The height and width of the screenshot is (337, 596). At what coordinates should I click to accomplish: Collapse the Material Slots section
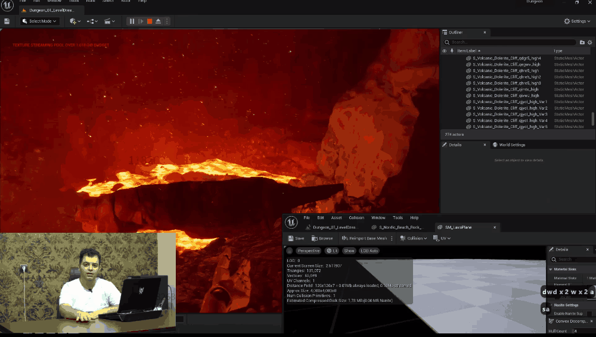click(550, 269)
